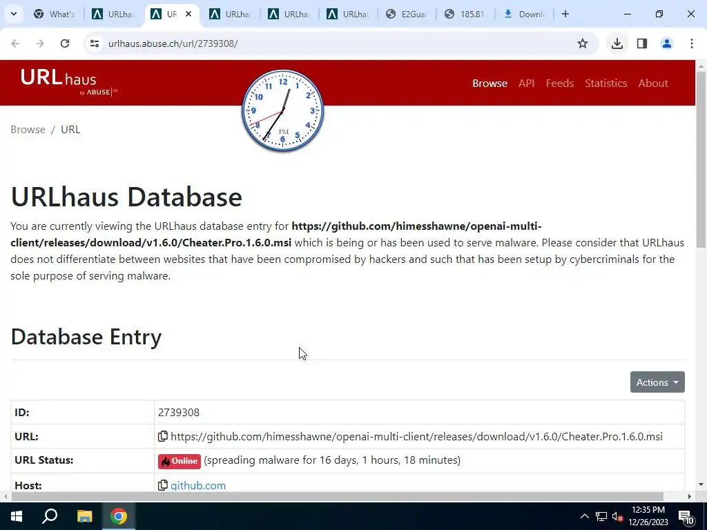Click the scroll-down arrow of the page scrollbar
Image resolution: width=707 pixels, height=530 pixels.
701,484
